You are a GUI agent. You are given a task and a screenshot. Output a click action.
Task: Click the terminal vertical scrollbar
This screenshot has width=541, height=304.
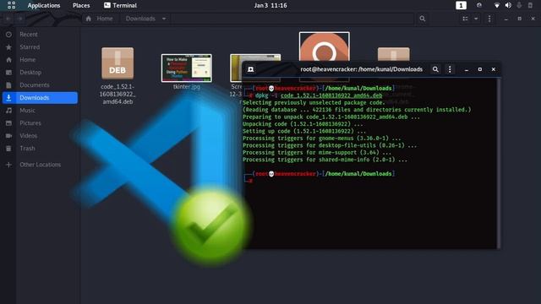click(x=499, y=163)
